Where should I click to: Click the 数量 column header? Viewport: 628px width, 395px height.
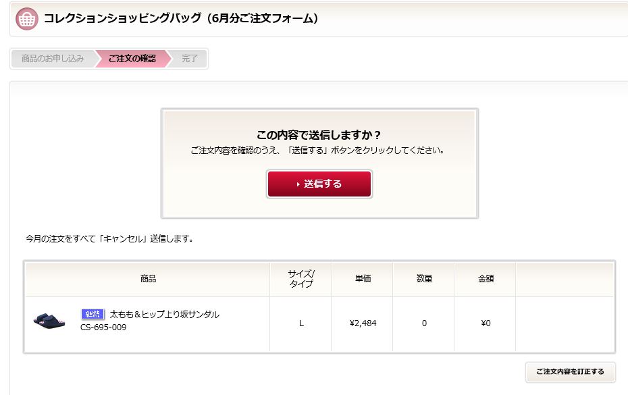424,279
